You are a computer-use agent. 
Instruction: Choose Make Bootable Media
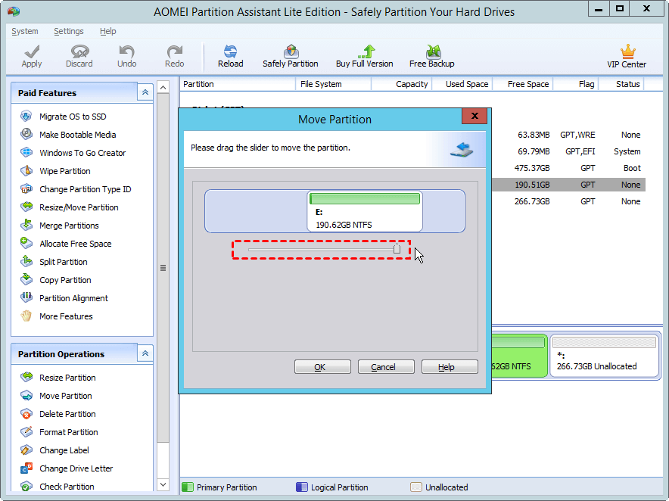[x=77, y=135]
